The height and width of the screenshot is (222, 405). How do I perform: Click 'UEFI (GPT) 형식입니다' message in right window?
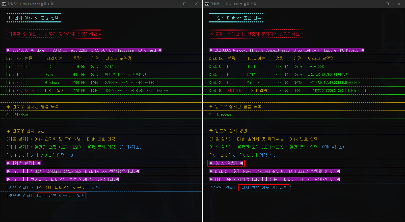275,179
